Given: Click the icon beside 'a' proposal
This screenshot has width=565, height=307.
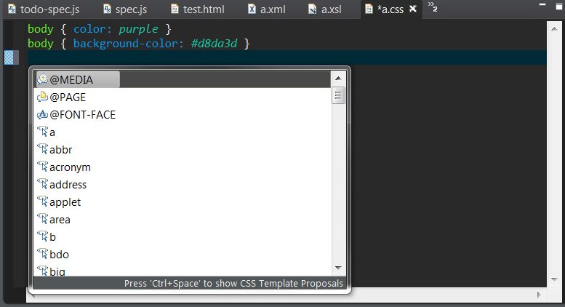Looking at the screenshot, I should coord(42,132).
